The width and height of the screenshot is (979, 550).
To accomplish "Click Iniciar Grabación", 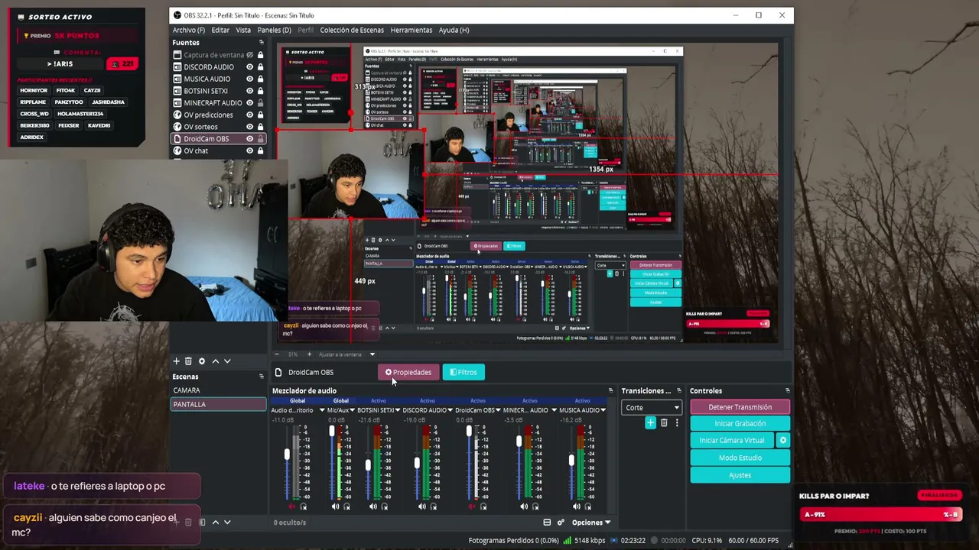I will (740, 423).
